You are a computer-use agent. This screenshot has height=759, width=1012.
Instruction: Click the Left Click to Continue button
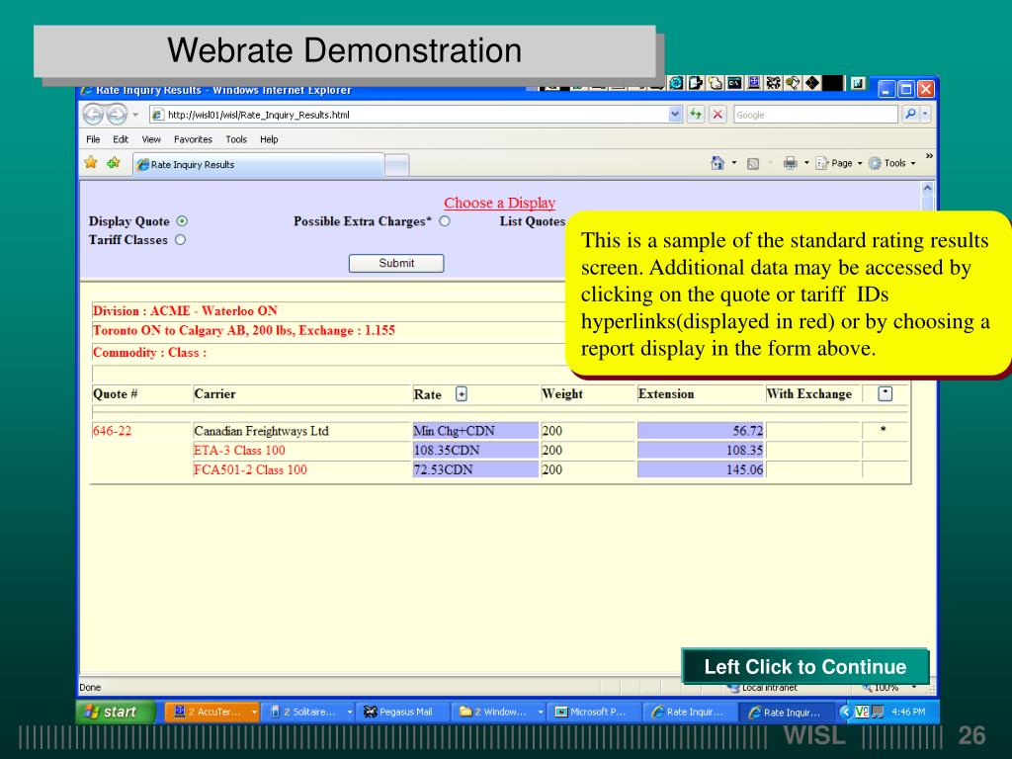point(804,667)
